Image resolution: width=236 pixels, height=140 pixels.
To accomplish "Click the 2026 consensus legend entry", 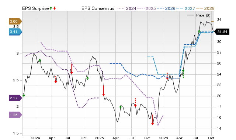I will pos(166,8).
